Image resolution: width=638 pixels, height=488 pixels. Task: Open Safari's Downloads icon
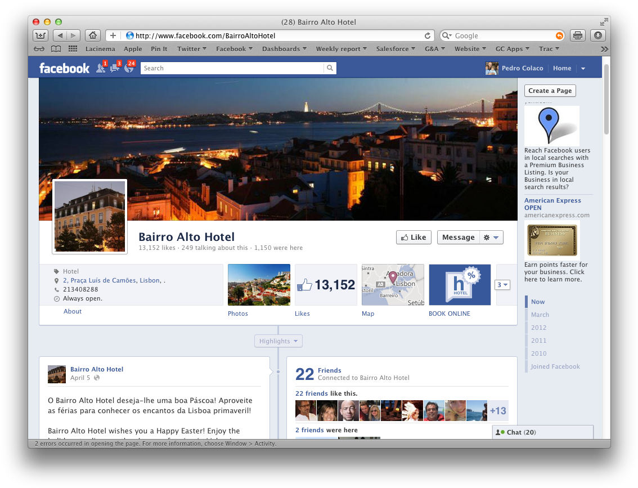[597, 35]
